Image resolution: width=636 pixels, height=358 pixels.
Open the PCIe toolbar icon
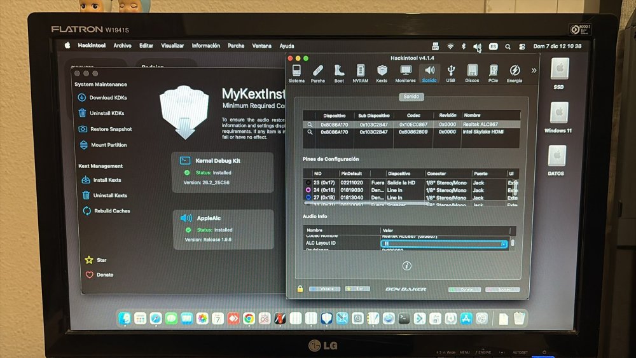click(494, 73)
